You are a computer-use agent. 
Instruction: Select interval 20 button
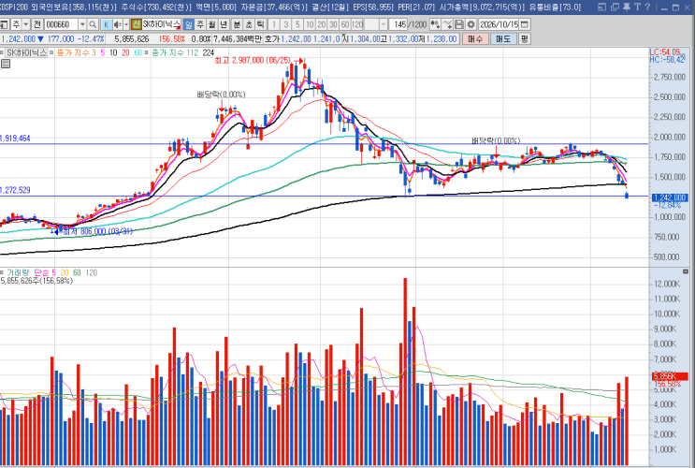322,24
